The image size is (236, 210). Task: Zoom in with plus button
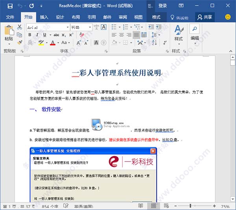[x=214, y=206]
